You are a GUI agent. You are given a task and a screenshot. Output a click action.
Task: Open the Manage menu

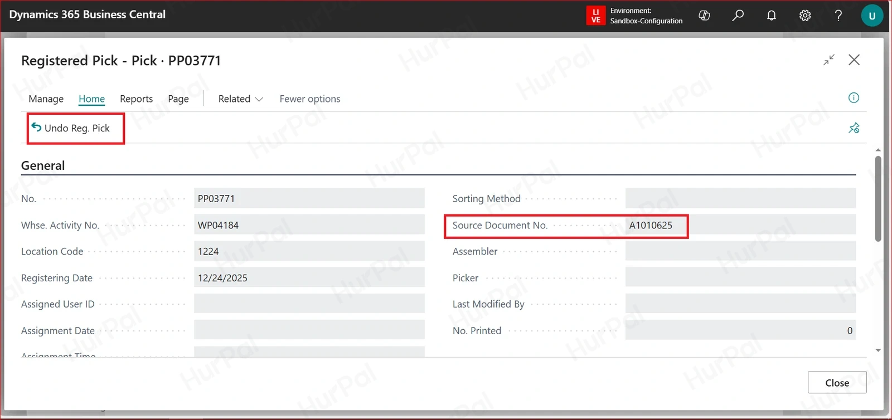(46, 99)
